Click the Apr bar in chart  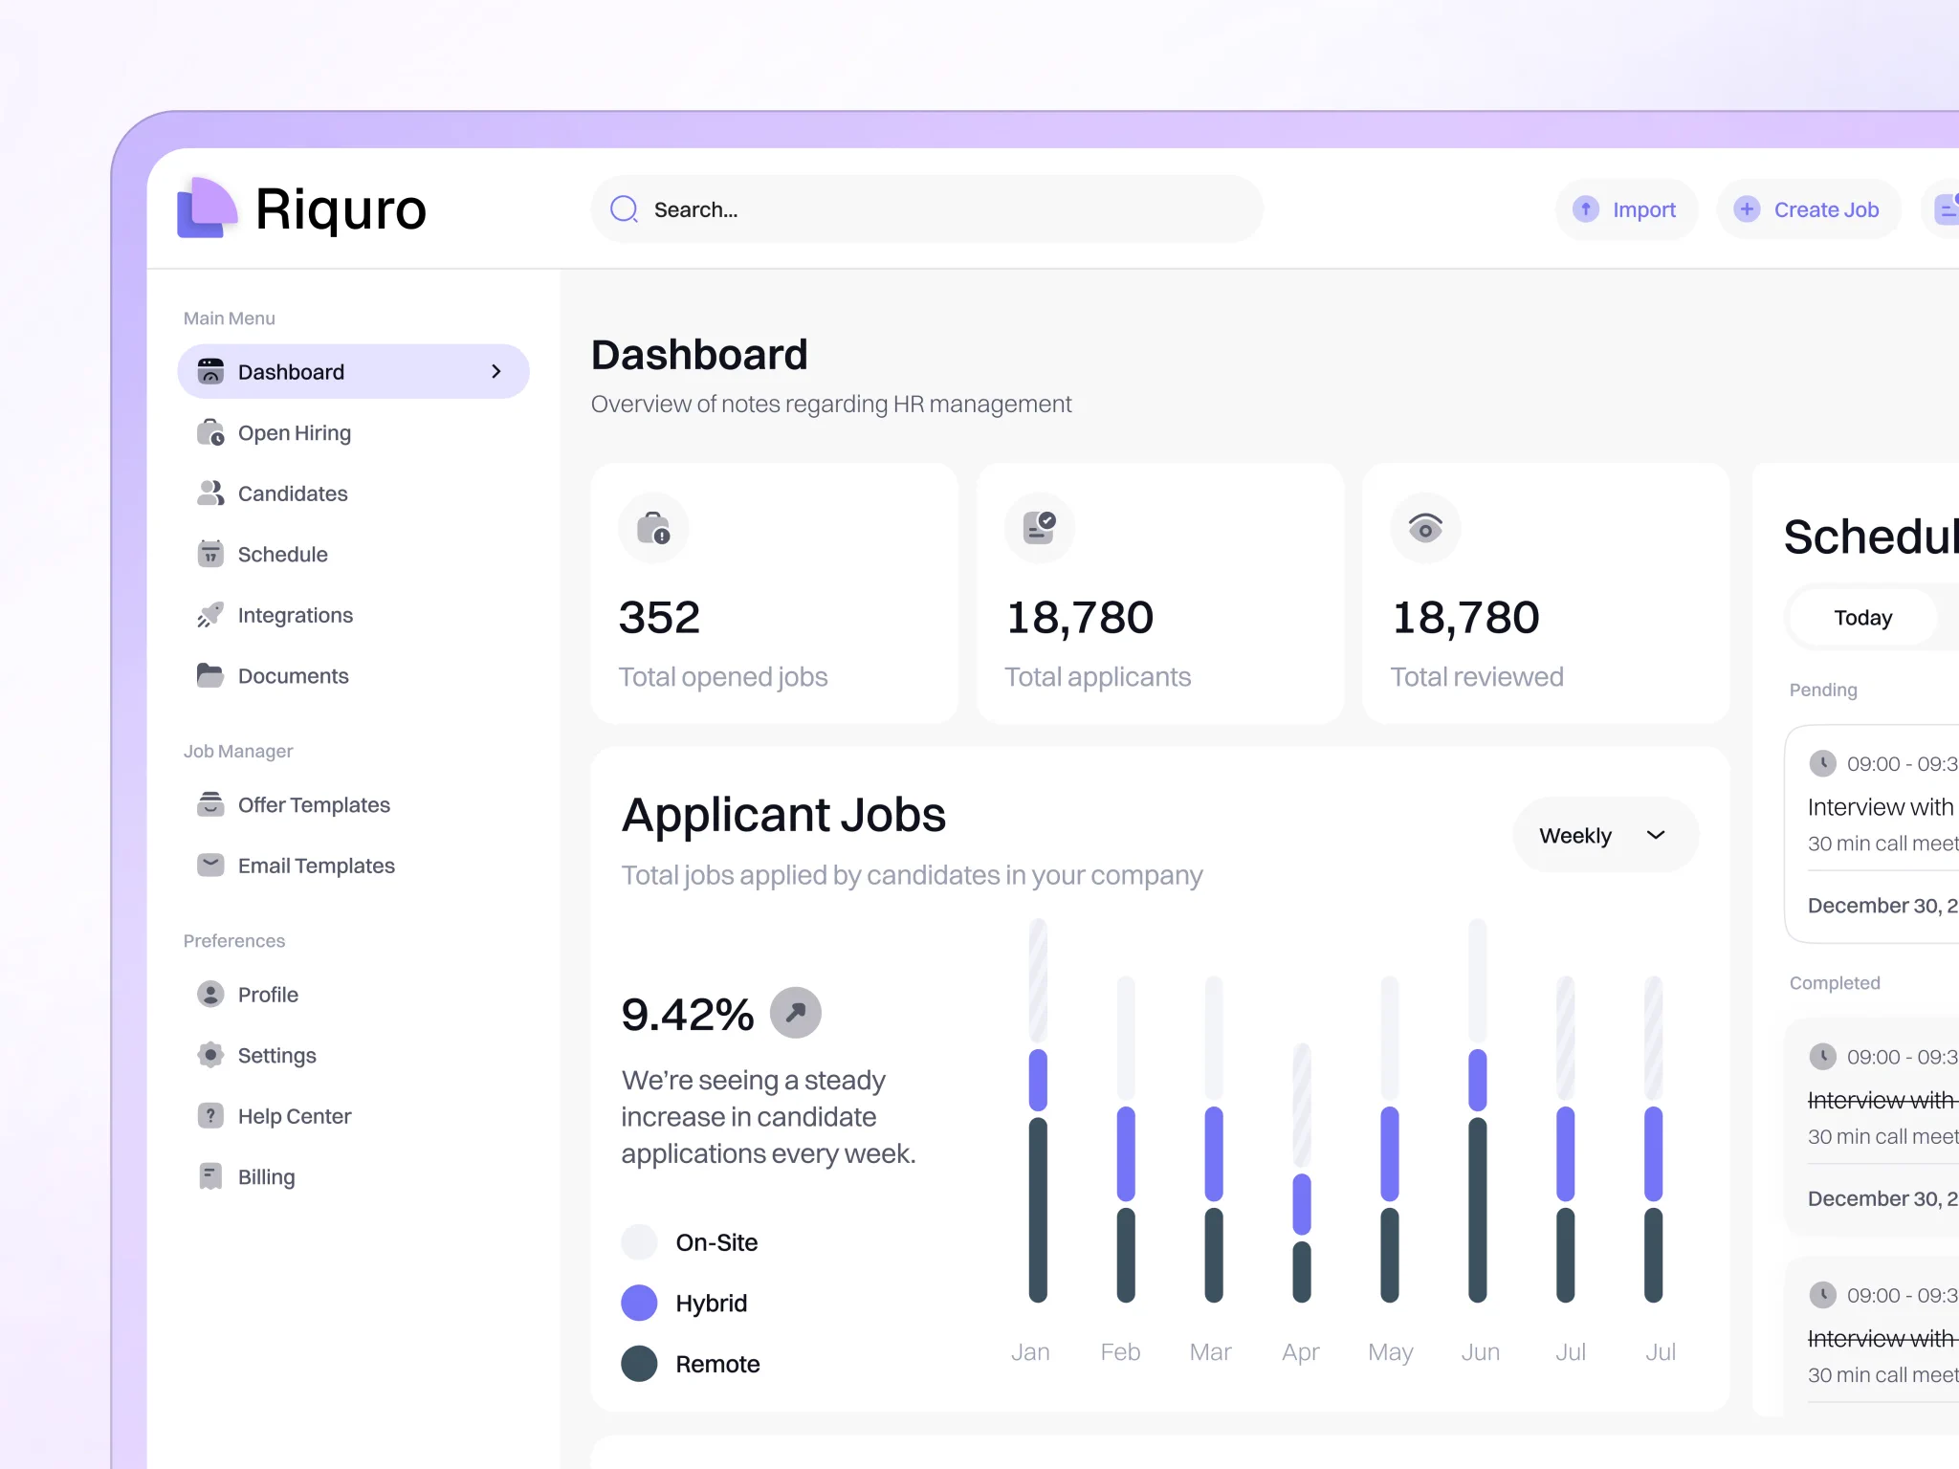(x=1301, y=1173)
